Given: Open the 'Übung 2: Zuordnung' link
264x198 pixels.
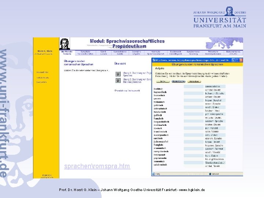Looking at the screenshot, I should [137, 81].
